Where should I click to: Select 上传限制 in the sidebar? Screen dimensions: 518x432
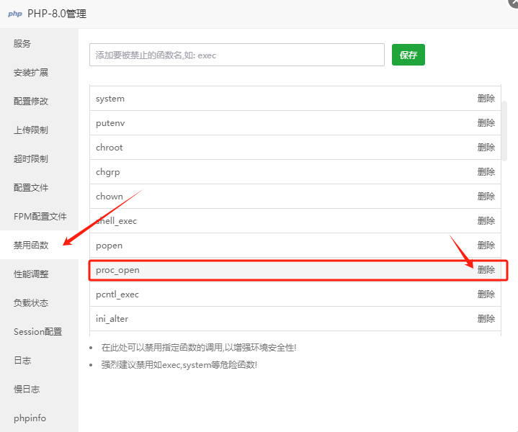click(31, 130)
